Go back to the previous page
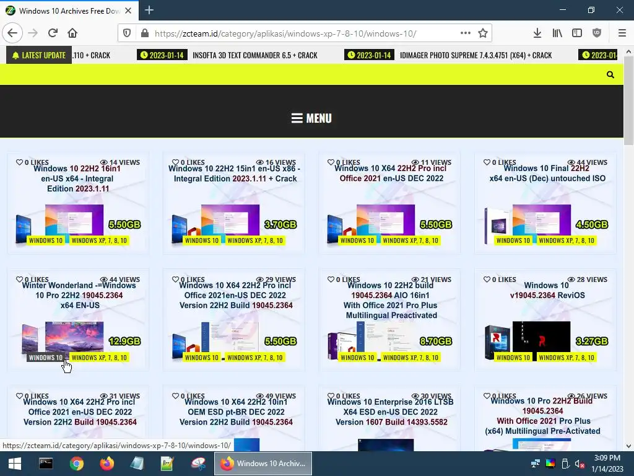Image resolution: width=634 pixels, height=476 pixels. click(12, 33)
